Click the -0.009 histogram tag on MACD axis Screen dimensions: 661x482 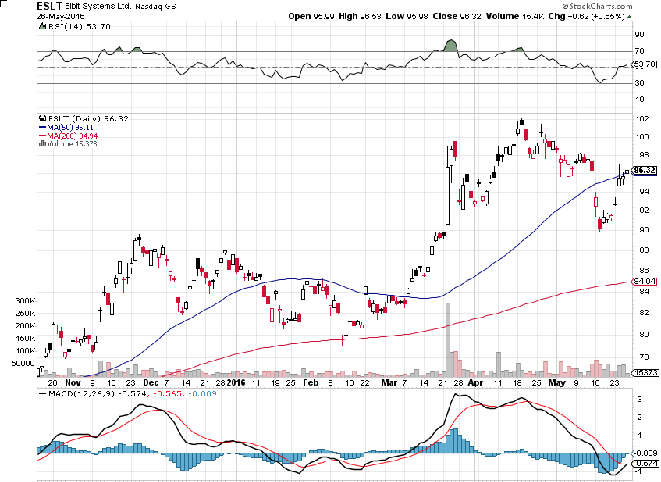click(x=646, y=453)
